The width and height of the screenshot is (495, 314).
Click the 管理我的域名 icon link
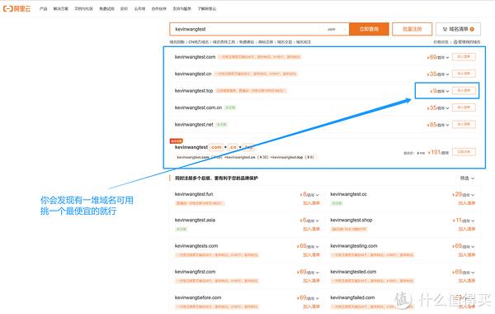click(x=467, y=42)
